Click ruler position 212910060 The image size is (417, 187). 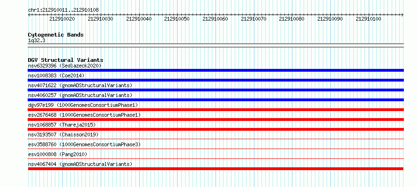tap(215, 19)
